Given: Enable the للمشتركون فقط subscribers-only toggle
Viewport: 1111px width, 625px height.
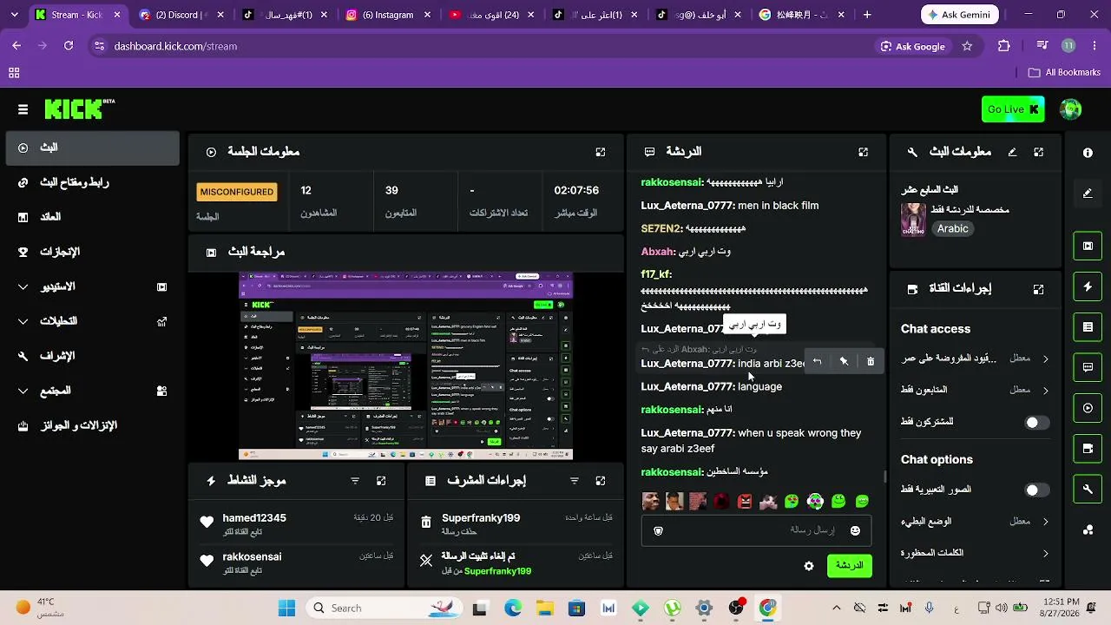Looking at the screenshot, I should click(1036, 423).
